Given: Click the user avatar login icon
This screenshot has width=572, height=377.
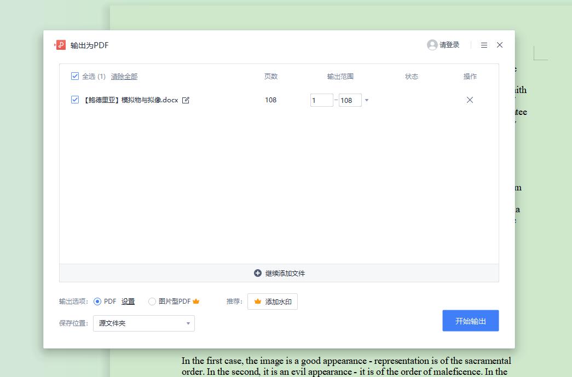Looking at the screenshot, I should pyautogui.click(x=432, y=45).
